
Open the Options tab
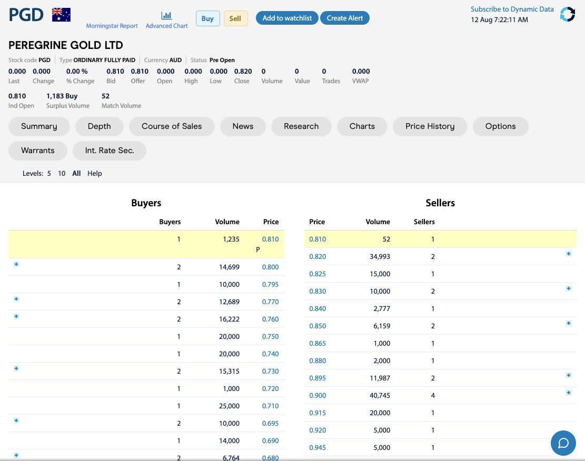[500, 126]
